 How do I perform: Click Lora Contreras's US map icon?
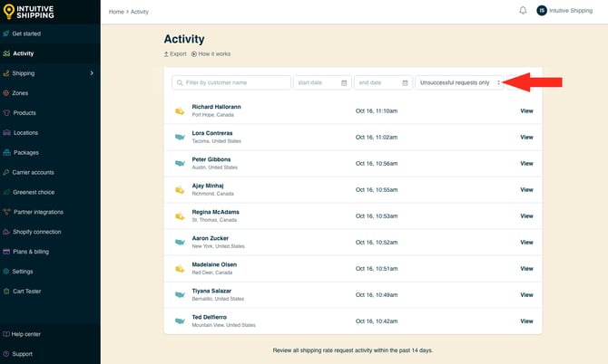point(180,137)
